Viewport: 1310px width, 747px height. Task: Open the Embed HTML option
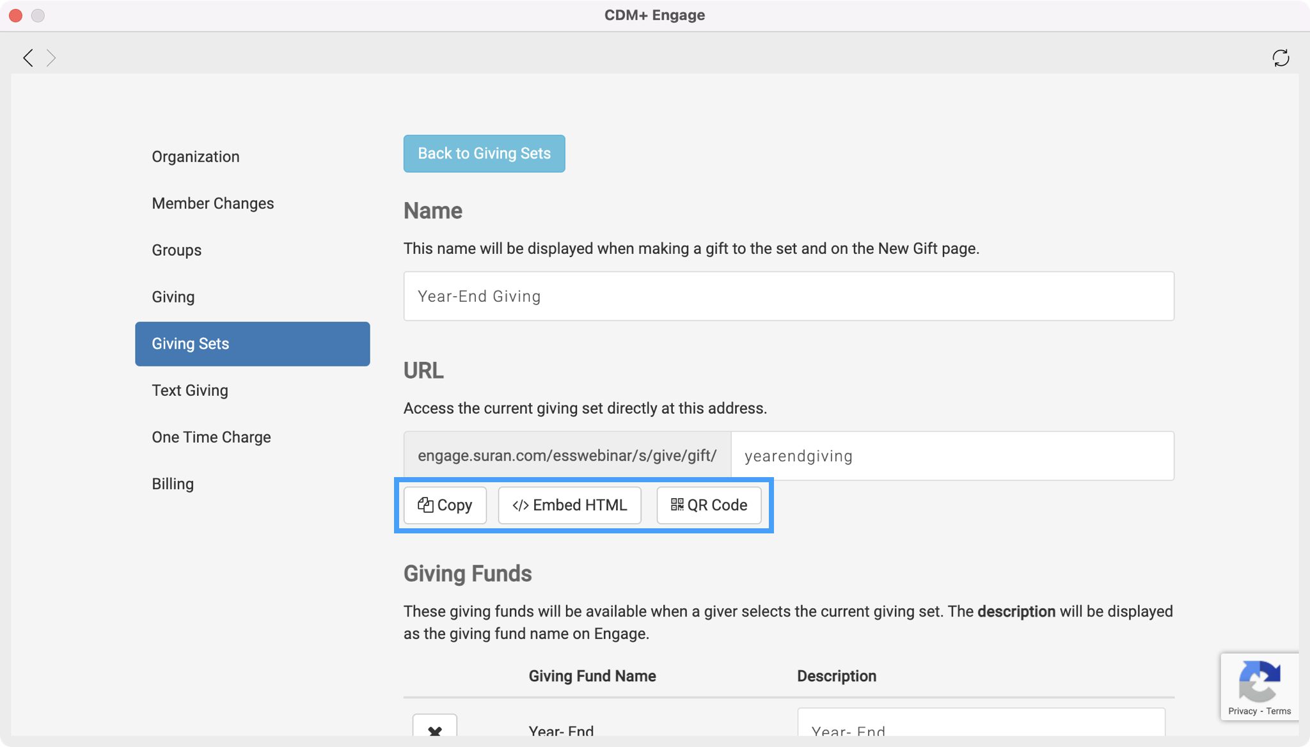pyautogui.click(x=569, y=505)
